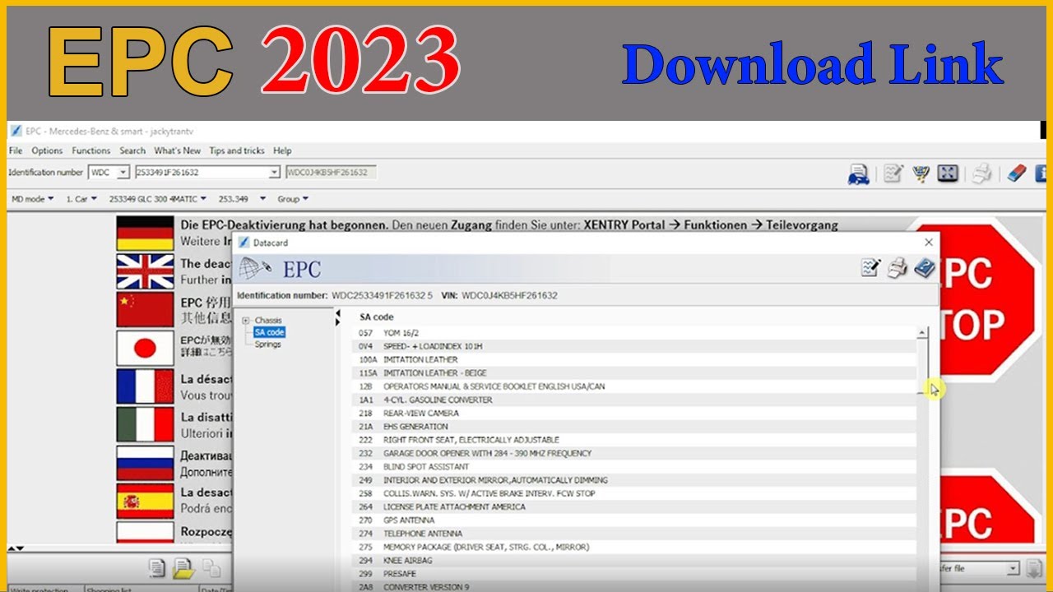Click the SA code list scrollbar thumb
This screenshot has height=592, width=1053.
click(x=922, y=366)
